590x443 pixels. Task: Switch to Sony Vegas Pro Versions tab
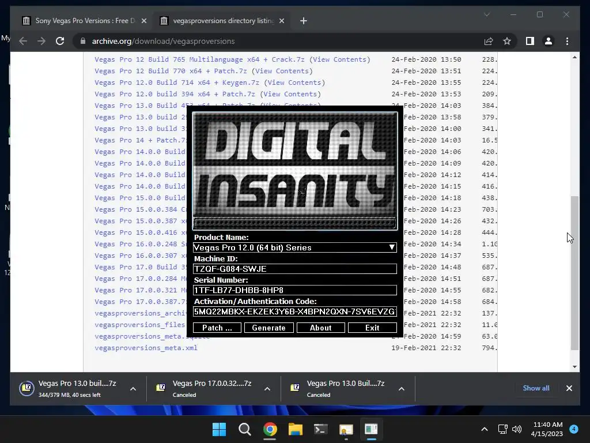click(x=85, y=21)
